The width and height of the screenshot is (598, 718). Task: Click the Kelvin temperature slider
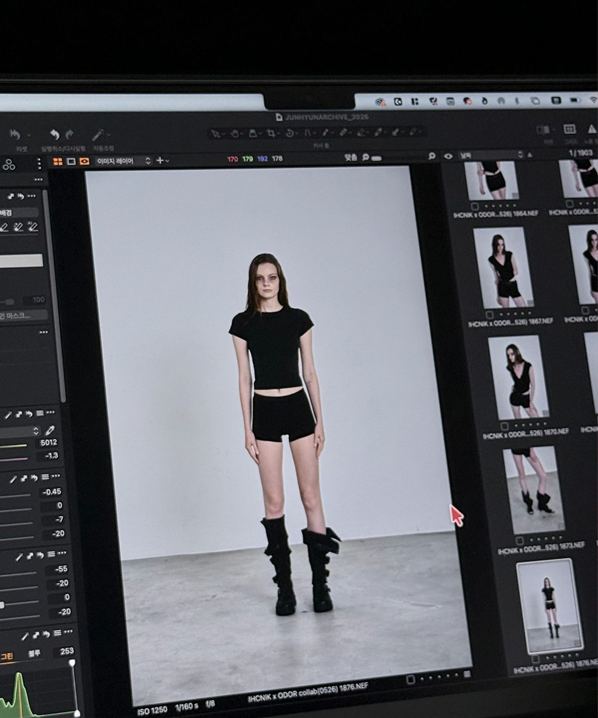(x=14, y=445)
